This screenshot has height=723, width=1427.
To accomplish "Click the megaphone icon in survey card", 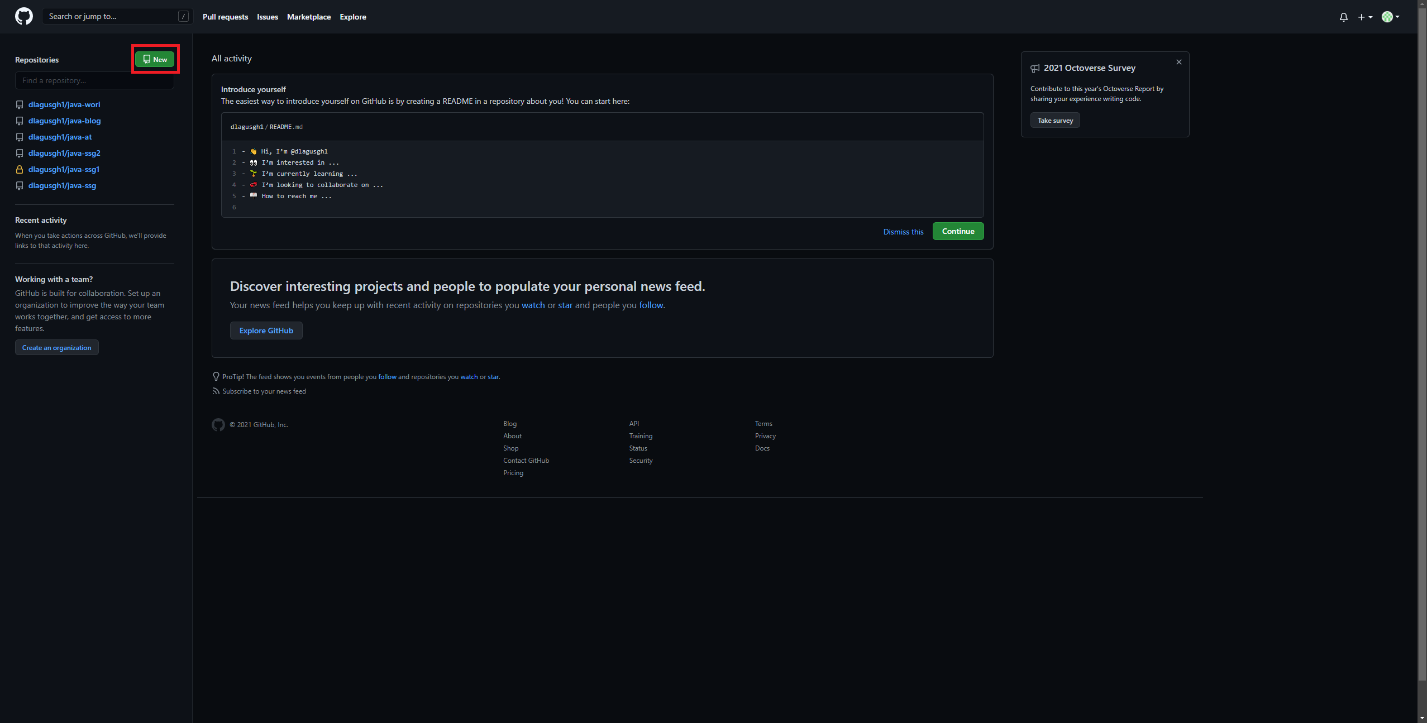I will [1035, 68].
